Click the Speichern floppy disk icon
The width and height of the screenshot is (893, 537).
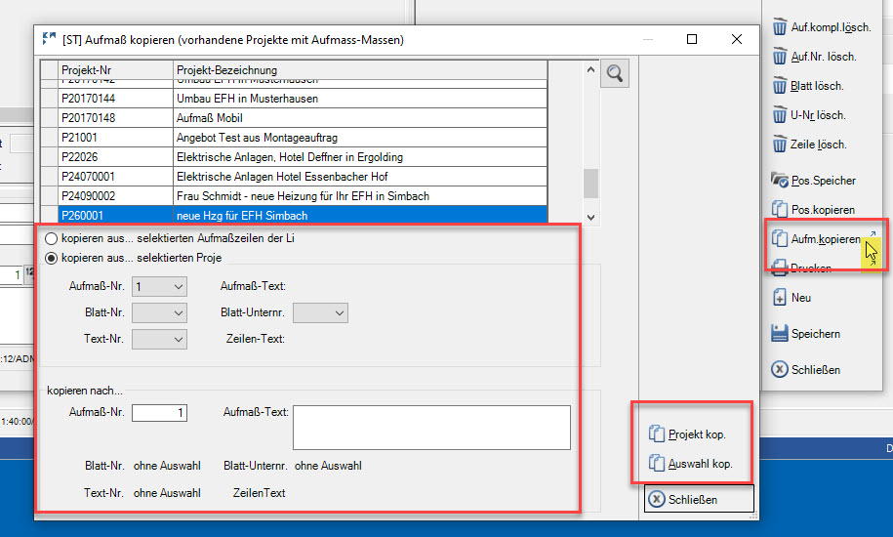click(780, 334)
